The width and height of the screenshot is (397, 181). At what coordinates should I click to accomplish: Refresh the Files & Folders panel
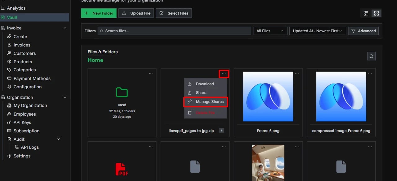point(371,56)
